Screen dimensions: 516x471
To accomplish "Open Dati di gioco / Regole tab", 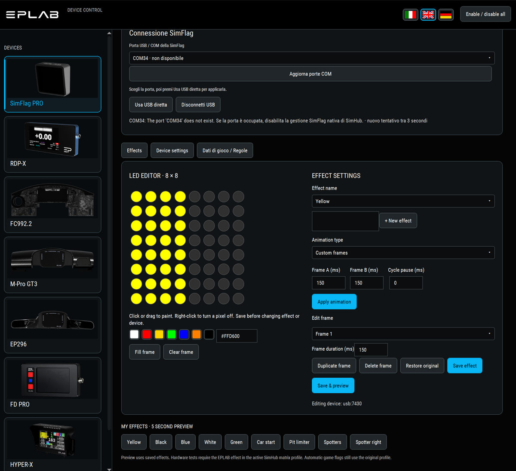I will [x=225, y=150].
